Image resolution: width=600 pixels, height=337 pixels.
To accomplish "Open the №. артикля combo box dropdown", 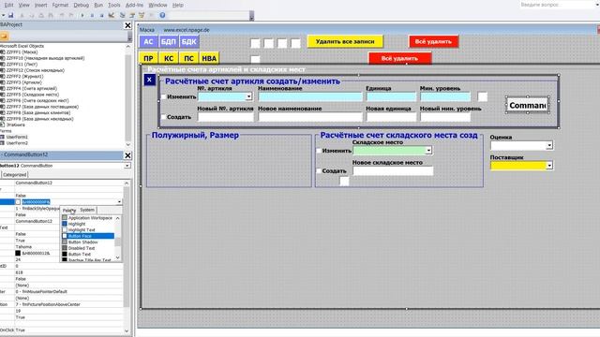I will [x=248, y=96].
